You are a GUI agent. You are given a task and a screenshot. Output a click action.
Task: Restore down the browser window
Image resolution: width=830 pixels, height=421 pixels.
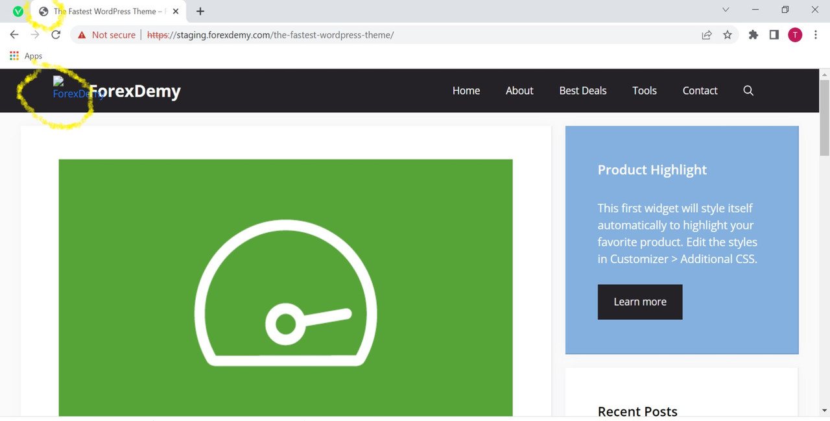785,10
